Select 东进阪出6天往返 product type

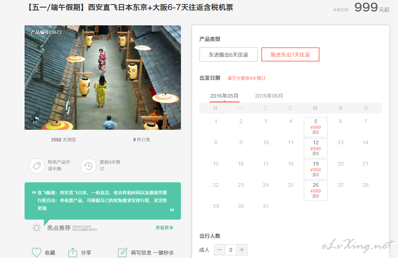[229, 54]
